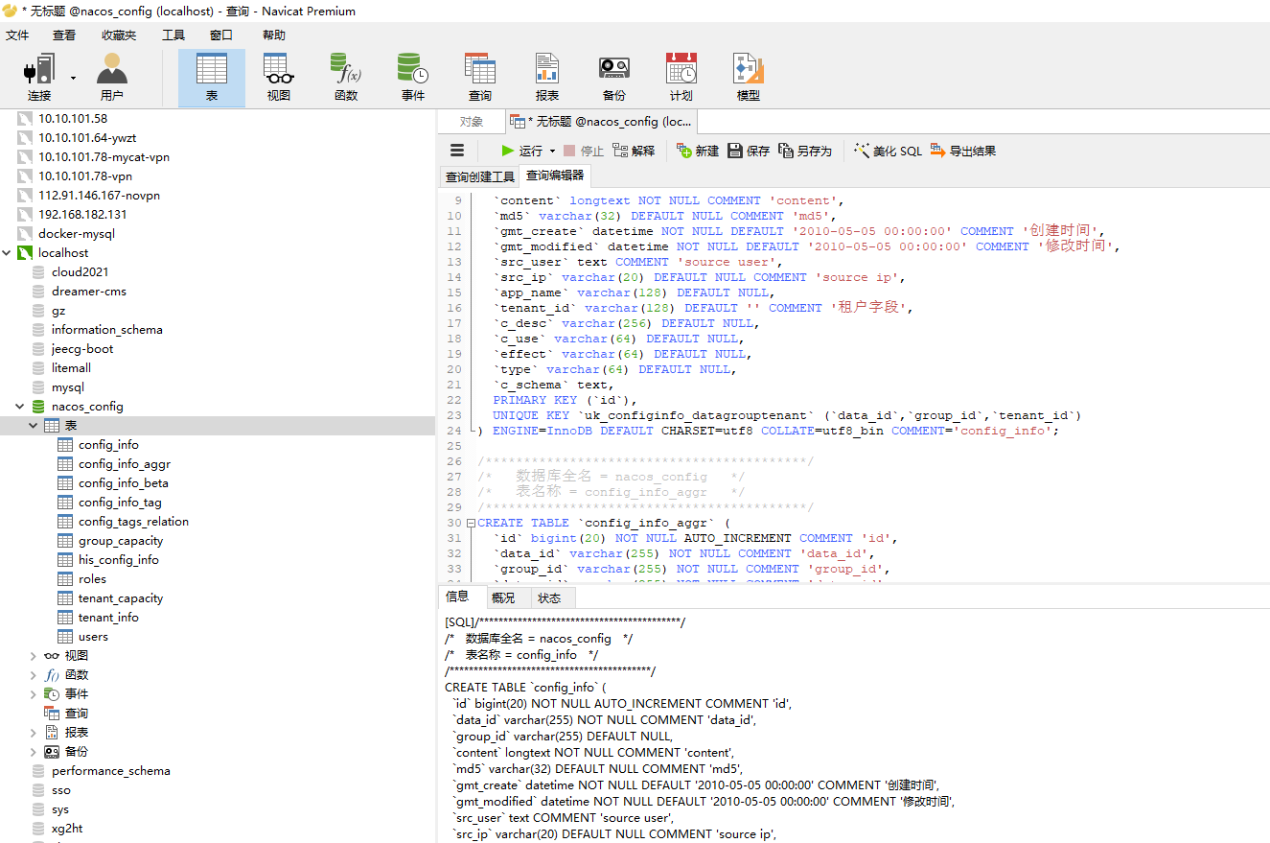The image size is (1270, 843).
Task: Select the 查询 node under nacos_config
Action: pyautogui.click(x=77, y=714)
